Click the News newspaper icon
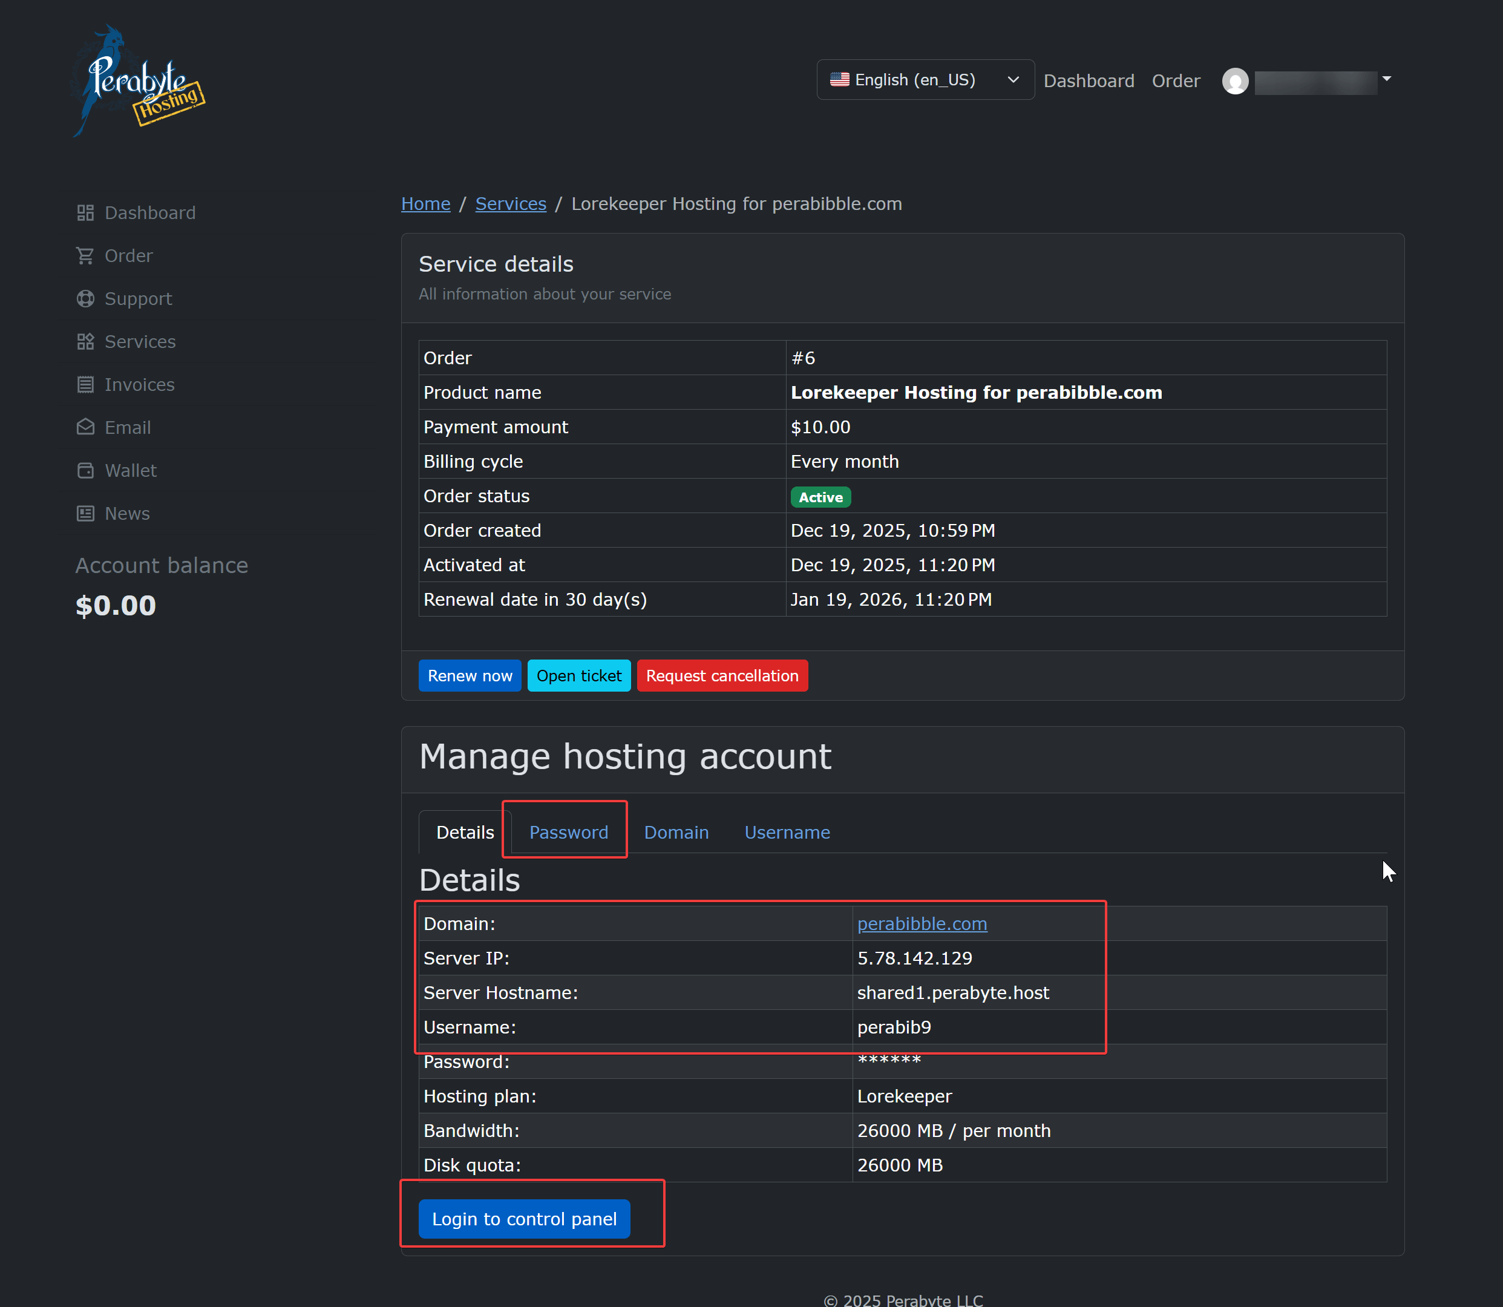Viewport: 1503px width, 1307px height. click(x=85, y=514)
